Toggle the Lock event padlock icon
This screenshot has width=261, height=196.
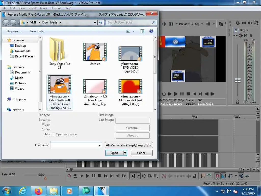[194, 176]
